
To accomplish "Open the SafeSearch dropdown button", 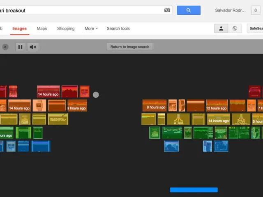I will [255, 28].
